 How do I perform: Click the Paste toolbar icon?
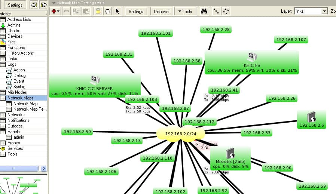pos(86,11)
